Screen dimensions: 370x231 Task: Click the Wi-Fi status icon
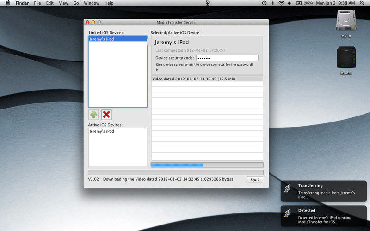[281, 3]
